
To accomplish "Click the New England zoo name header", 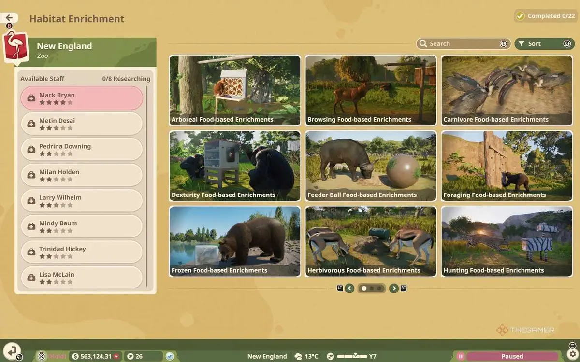I will (64, 46).
